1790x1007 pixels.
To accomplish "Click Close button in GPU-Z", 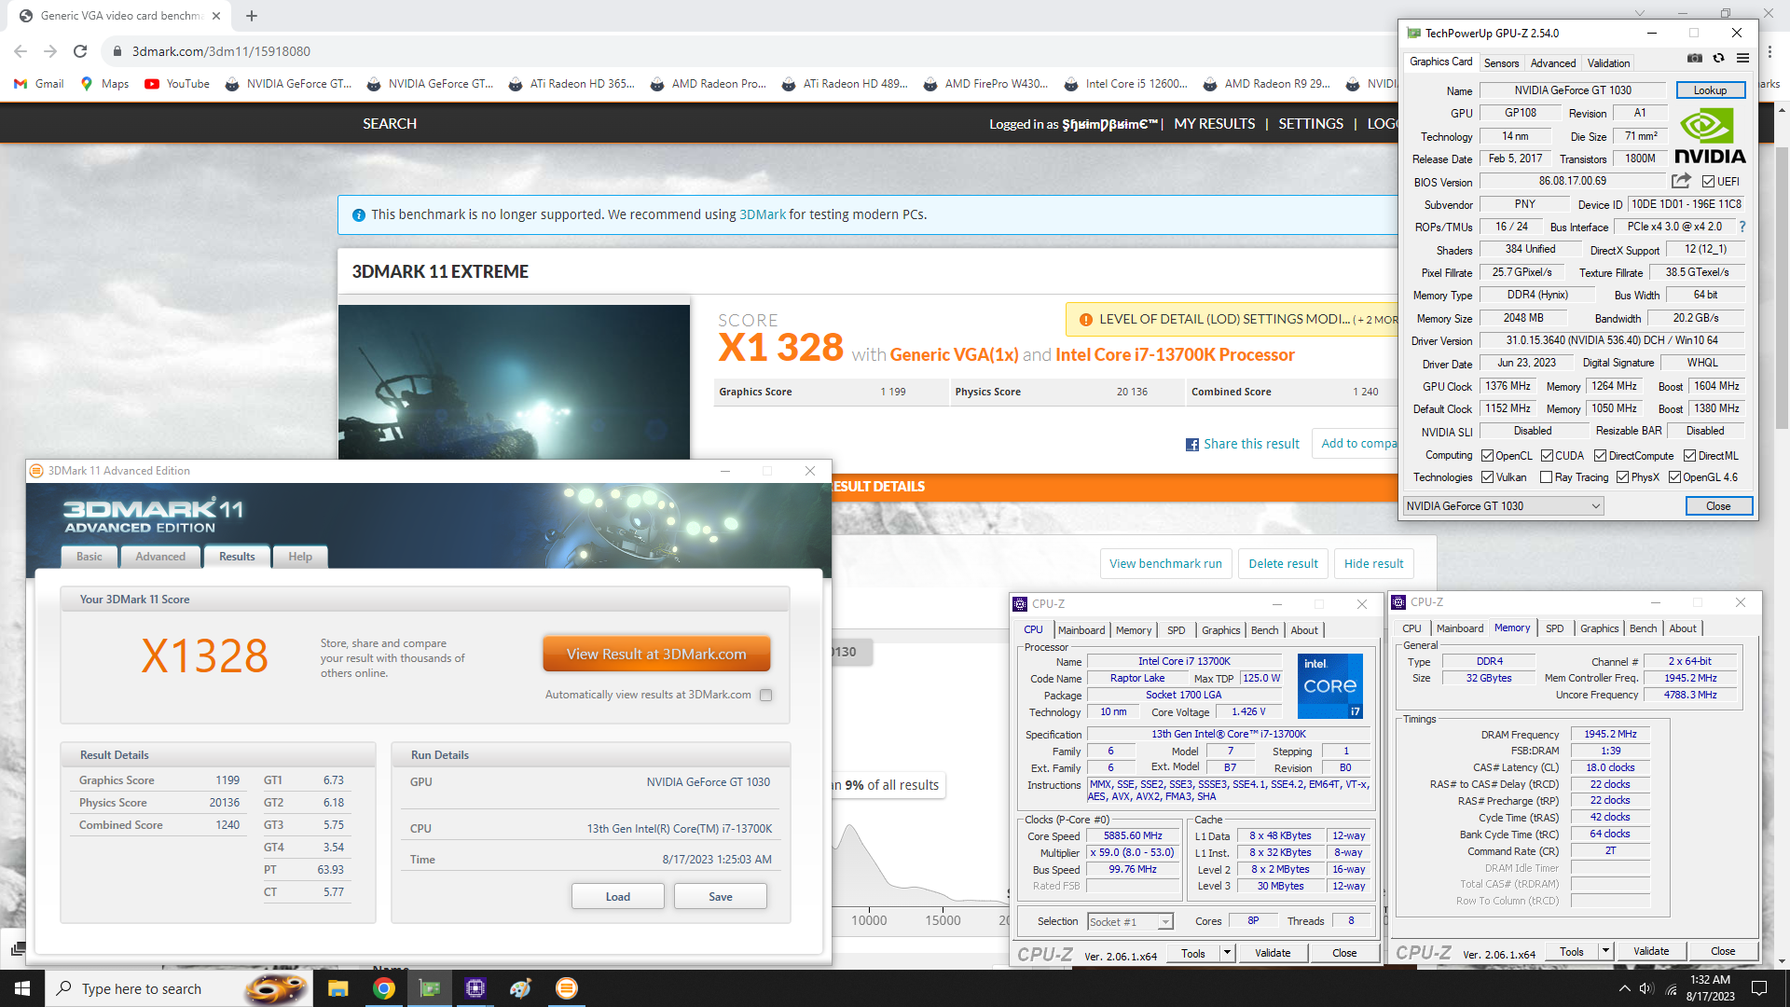I will (1718, 506).
